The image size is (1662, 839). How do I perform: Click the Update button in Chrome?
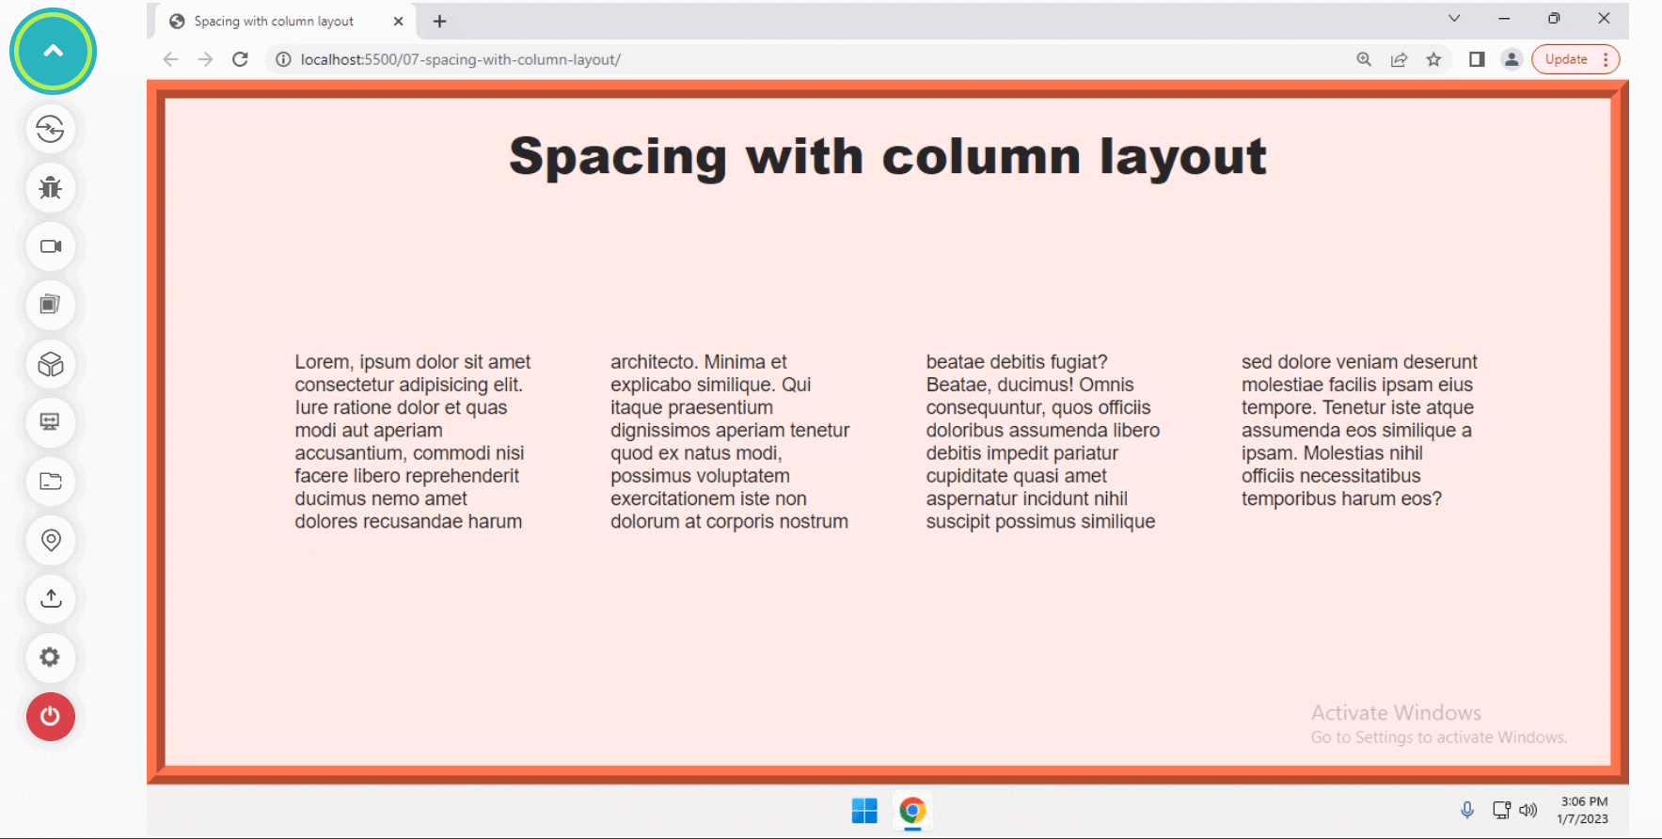point(1566,59)
